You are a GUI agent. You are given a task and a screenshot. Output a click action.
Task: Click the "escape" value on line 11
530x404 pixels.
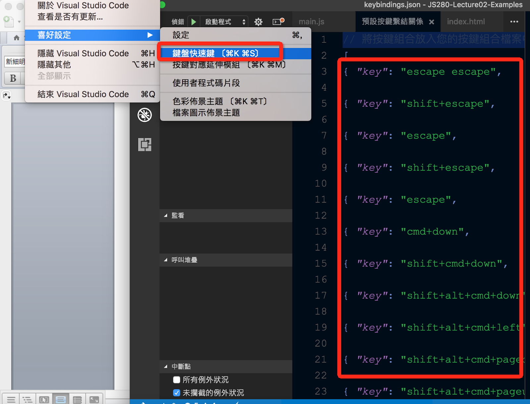tap(426, 200)
